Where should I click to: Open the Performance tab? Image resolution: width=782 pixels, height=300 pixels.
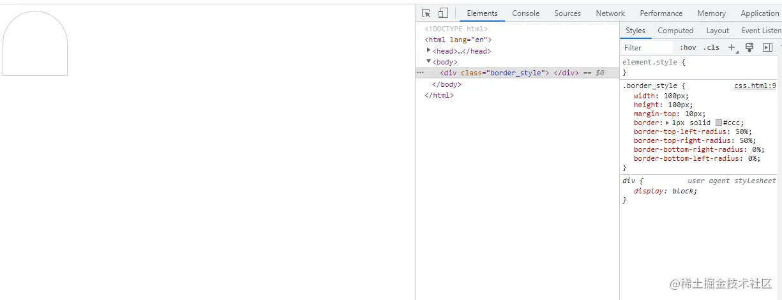(661, 13)
